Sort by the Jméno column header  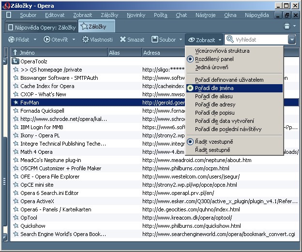[x=59, y=53]
